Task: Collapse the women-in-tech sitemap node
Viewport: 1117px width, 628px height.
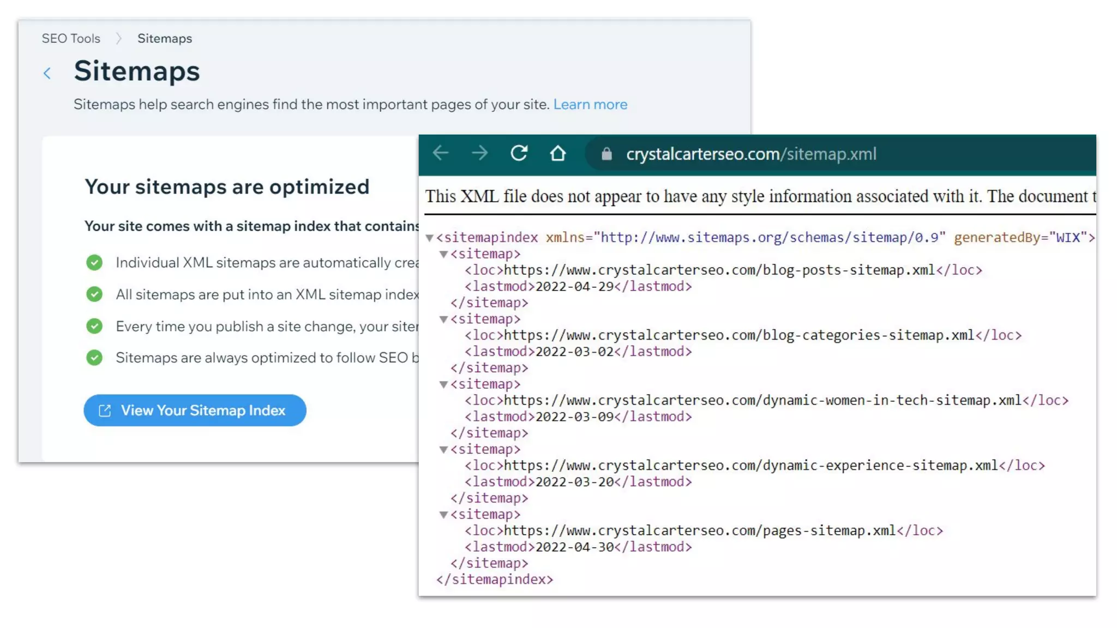Action: [x=444, y=384]
